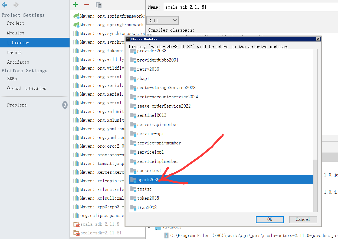
Task: Click scala-sdk-2.11.81 library icon
Action: click(76, 233)
